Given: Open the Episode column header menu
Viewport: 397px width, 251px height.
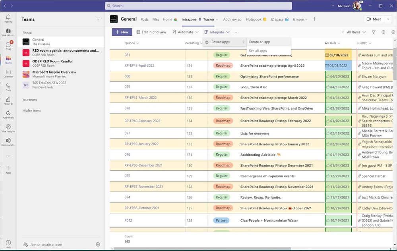Looking at the screenshot, I should pyautogui.click(x=132, y=43).
